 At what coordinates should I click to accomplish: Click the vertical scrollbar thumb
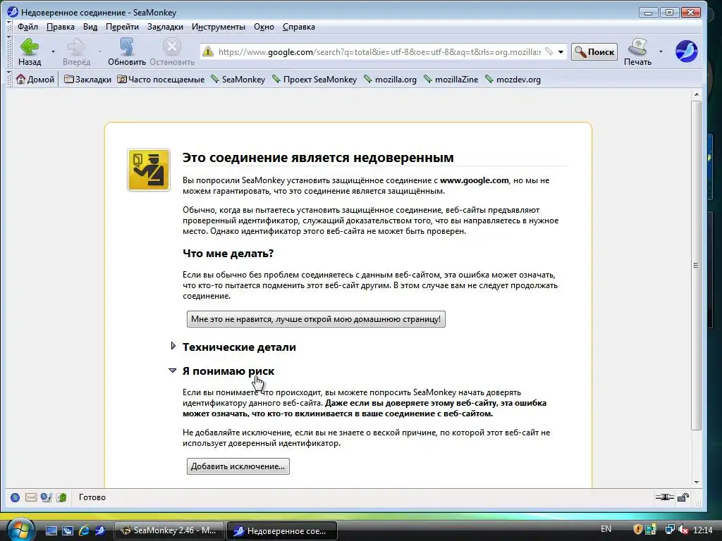(x=696, y=266)
